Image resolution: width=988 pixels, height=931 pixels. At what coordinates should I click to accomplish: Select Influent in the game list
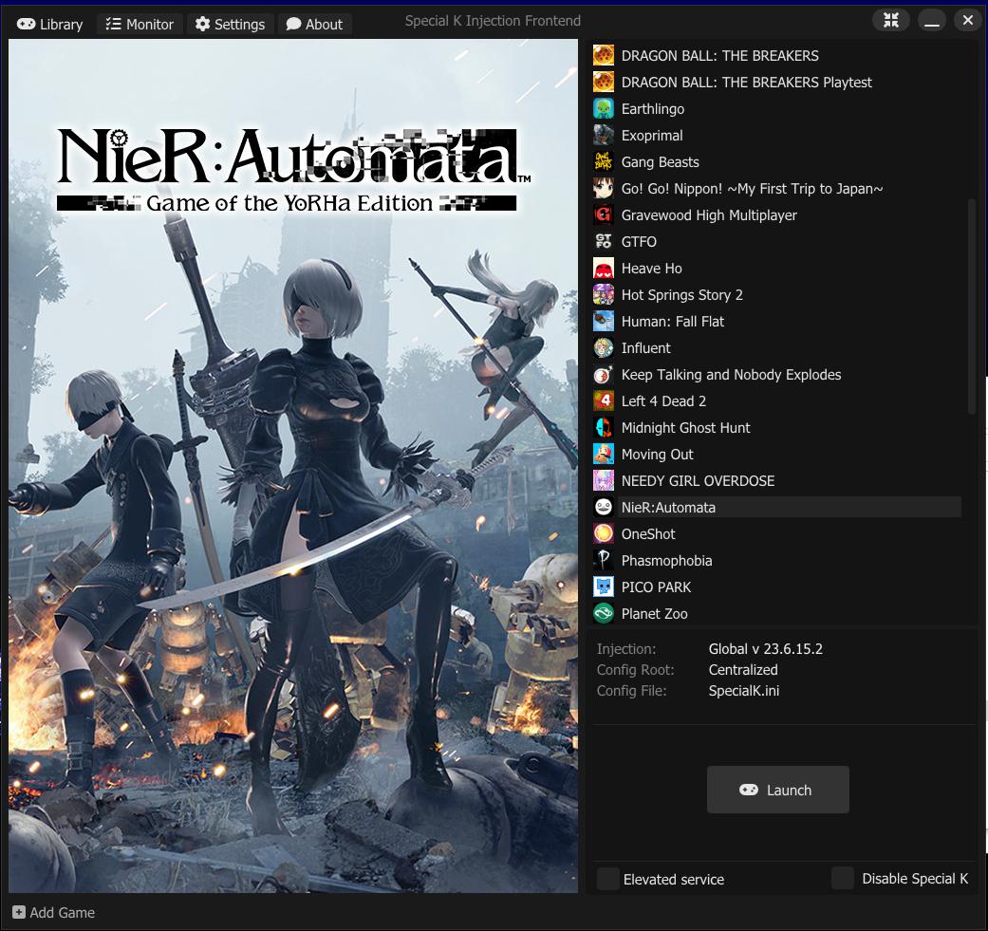coord(645,347)
